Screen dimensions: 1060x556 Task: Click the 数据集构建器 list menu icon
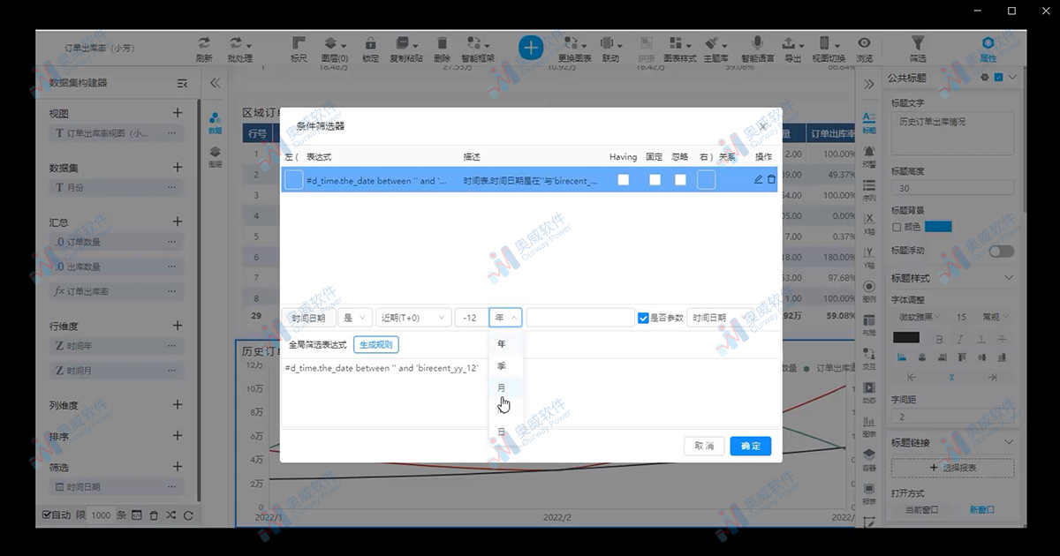[x=182, y=83]
